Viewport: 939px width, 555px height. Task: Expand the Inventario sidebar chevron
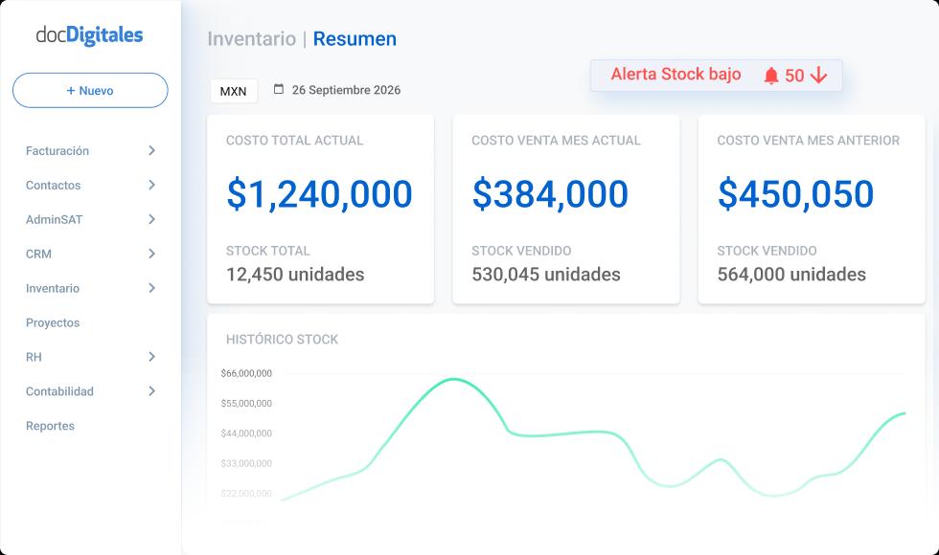[x=151, y=288]
